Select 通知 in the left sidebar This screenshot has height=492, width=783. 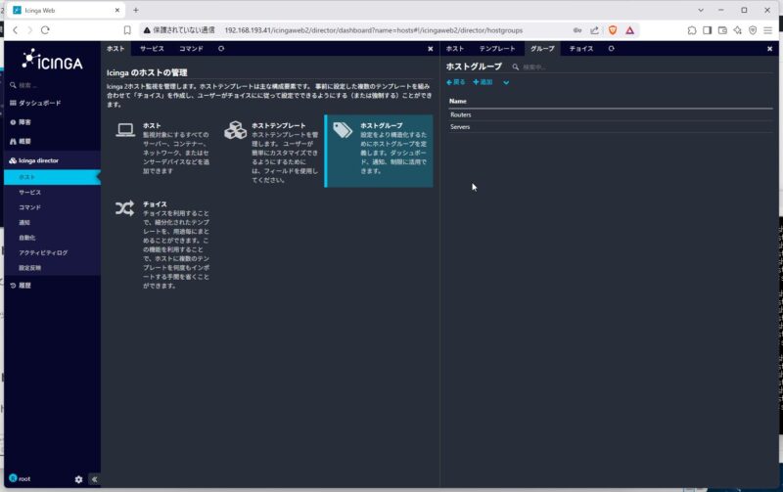24,223
